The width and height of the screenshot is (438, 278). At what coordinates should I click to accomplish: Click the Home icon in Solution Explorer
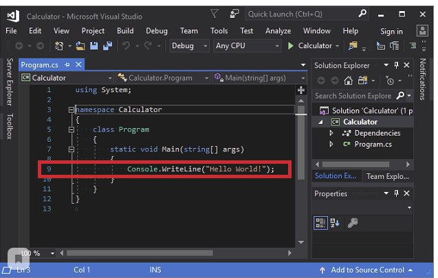click(348, 81)
